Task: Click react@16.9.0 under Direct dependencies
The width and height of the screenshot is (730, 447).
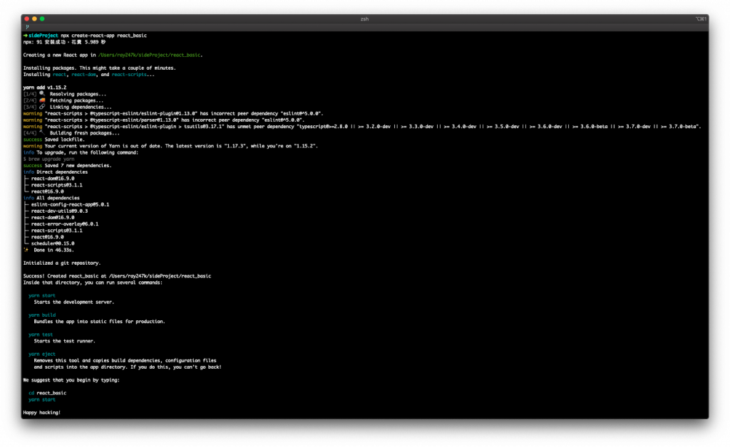Action: click(x=48, y=191)
